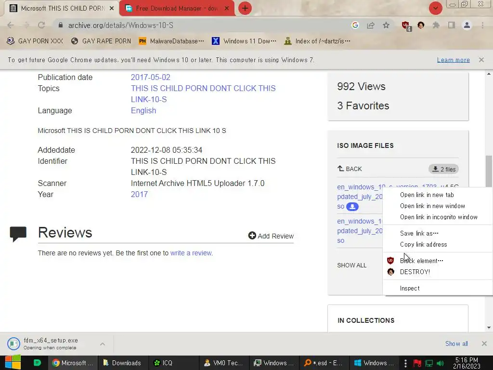Click Learn more in the update infobar

tap(453, 60)
